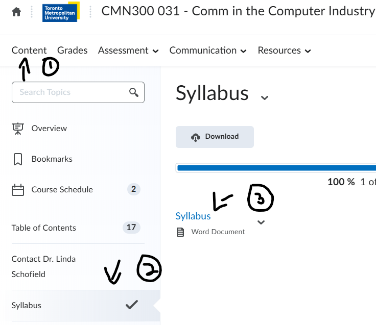
Task: Go to the Content tab
Action: click(x=29, y=51)
